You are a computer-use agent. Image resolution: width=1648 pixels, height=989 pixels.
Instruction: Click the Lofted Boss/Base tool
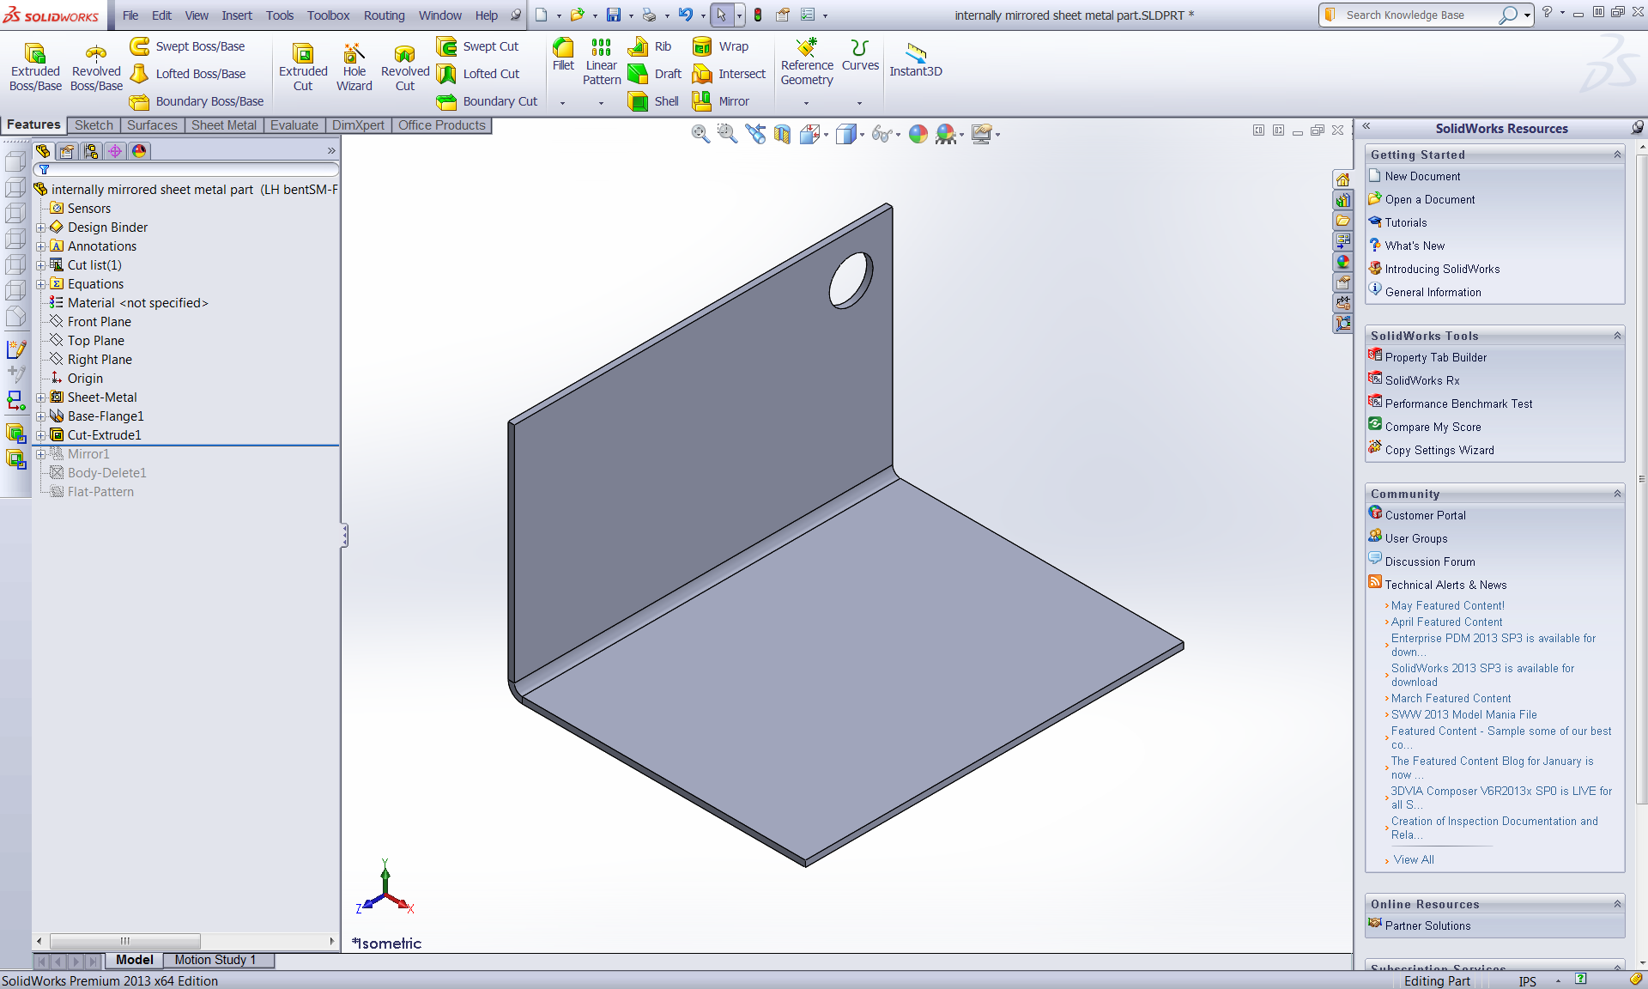click(x=188, y=74)
